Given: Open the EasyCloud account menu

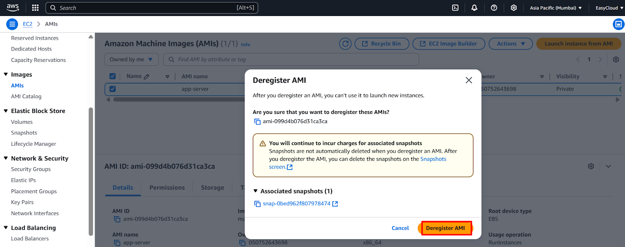Looking at the screenshot, I should click(609, 8).
